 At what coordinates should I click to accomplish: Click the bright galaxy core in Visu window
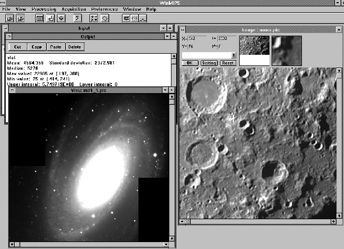pos(101,177)
